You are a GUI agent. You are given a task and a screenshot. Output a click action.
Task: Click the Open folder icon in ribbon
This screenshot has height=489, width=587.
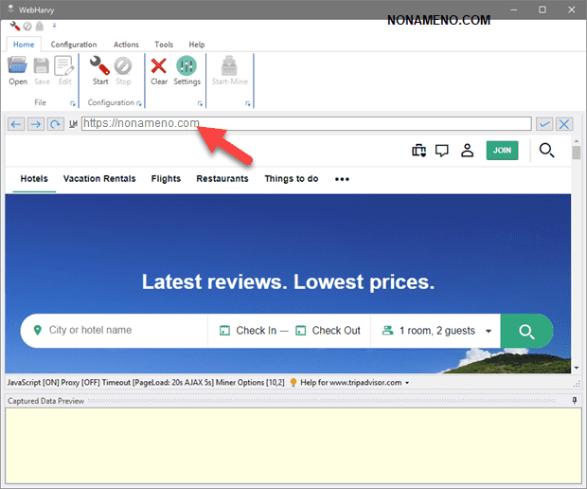18,65
